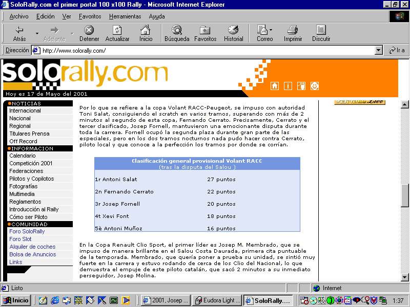Viewport: 410px width, 307px height.
Task: Open the Edición menu
Action: pyautogui.click(x=46, y=16)
